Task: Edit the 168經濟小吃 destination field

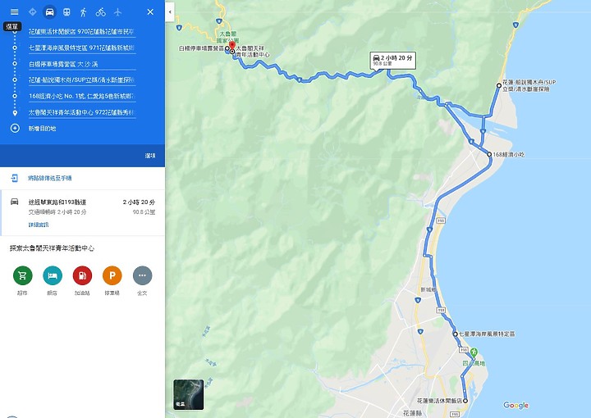Action: point(82,97)
